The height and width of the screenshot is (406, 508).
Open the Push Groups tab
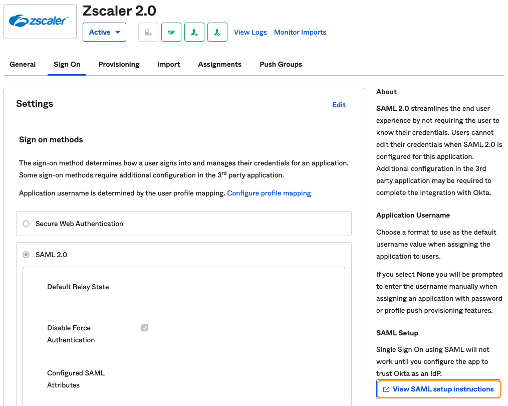(x=281, y=64)
